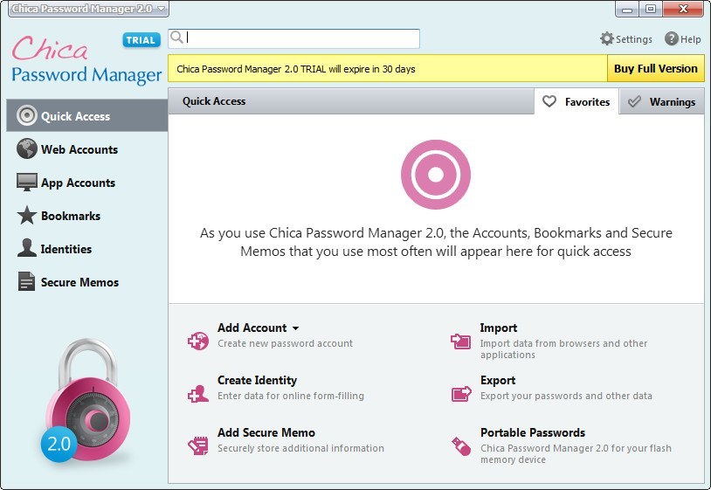Open Help via its label
The height and width of the screenshot is (490, 711).
coord(690,39)
